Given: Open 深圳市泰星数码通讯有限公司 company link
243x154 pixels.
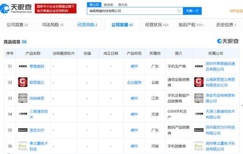Looking at the screenshot, I should [220, 66].
